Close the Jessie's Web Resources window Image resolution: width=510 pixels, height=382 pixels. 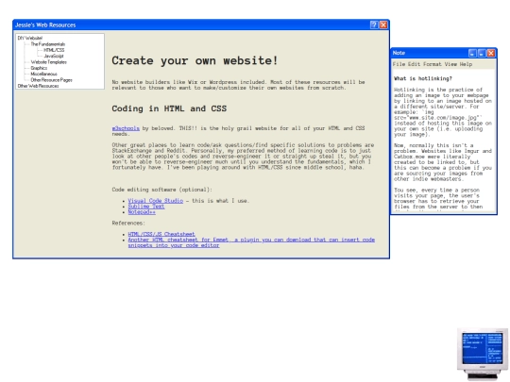click(x=383, y=25)
